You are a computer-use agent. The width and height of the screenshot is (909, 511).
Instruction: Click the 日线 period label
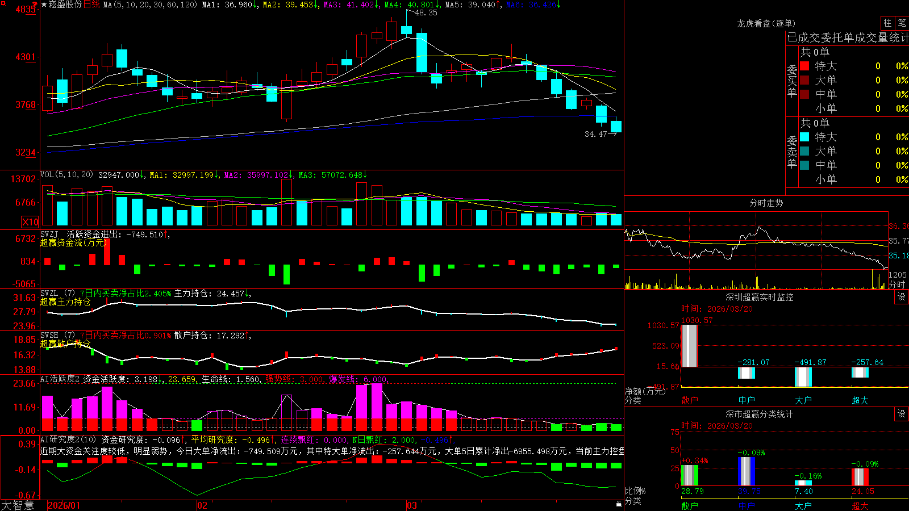click(x=91, y=5)
